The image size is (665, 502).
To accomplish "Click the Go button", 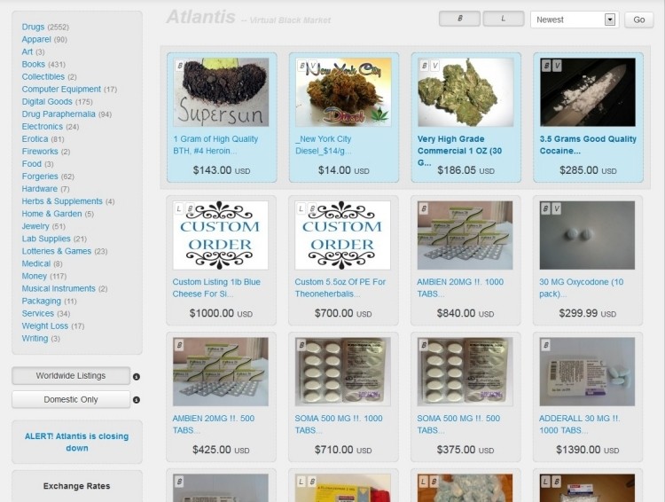I will [x=638, y=20].
